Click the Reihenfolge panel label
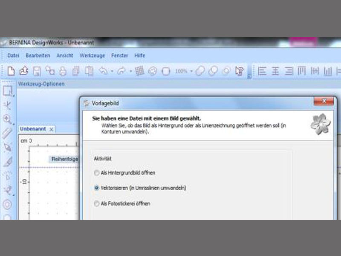 65,159
